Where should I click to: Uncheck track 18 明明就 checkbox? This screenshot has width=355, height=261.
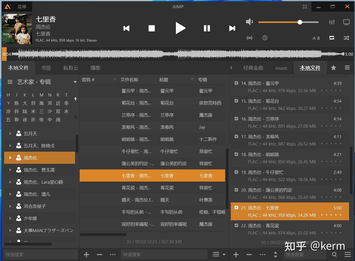[236, 154]
